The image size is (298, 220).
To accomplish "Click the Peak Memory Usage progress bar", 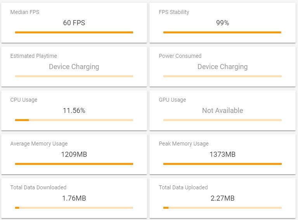I will click(222, 164).
